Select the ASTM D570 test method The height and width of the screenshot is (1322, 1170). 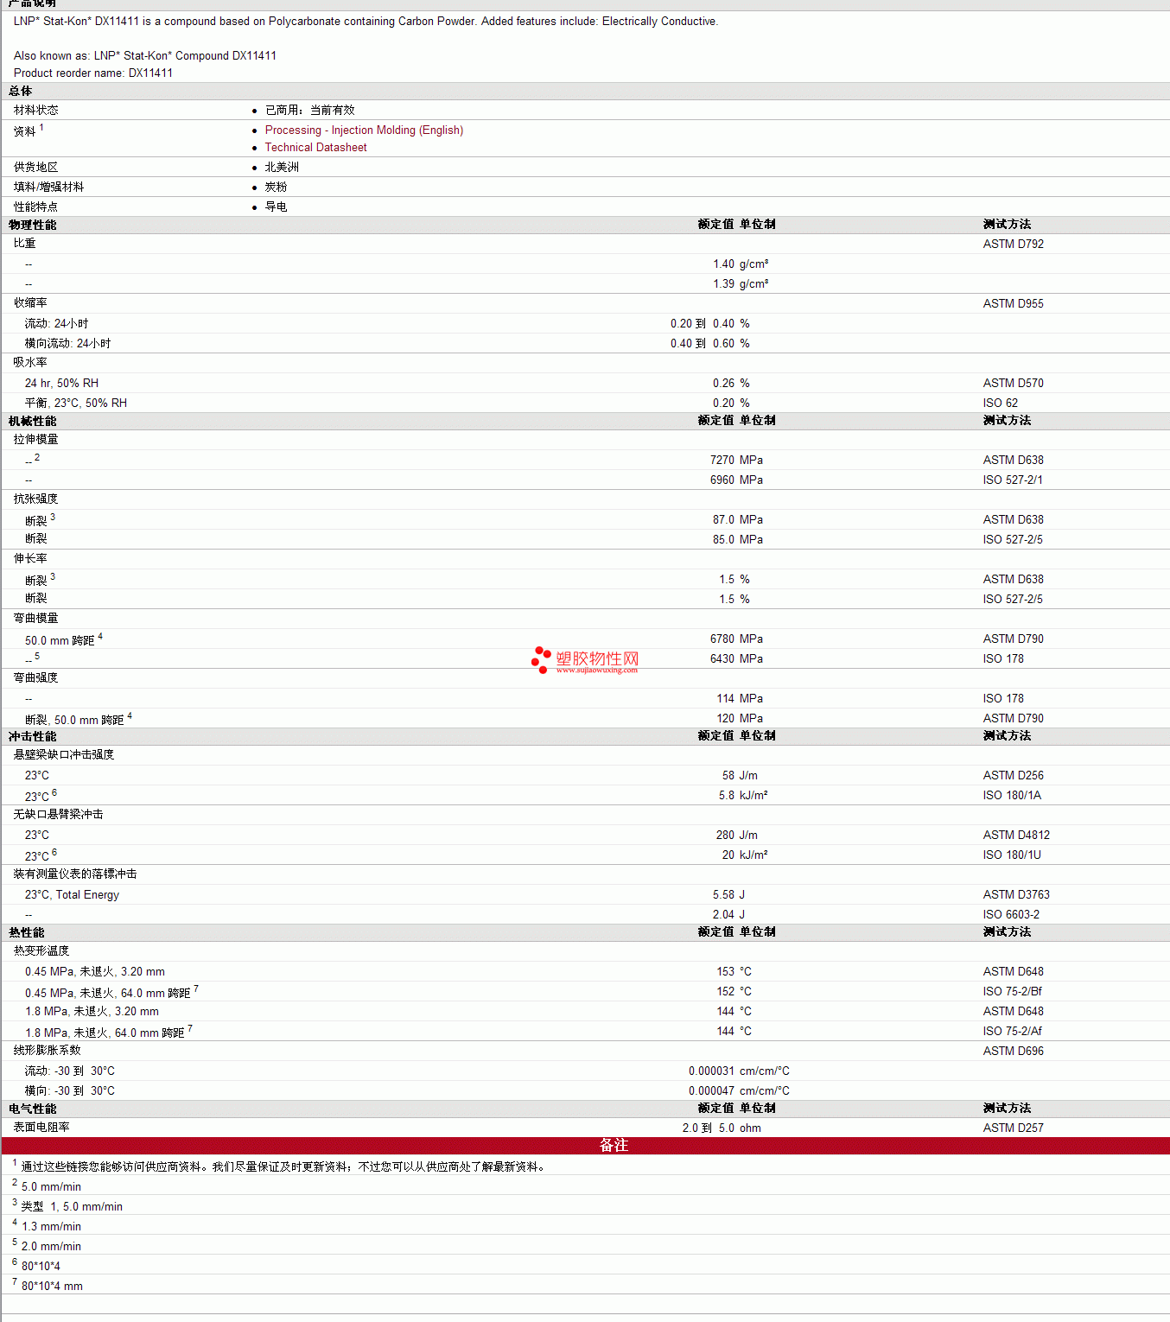1014,384
